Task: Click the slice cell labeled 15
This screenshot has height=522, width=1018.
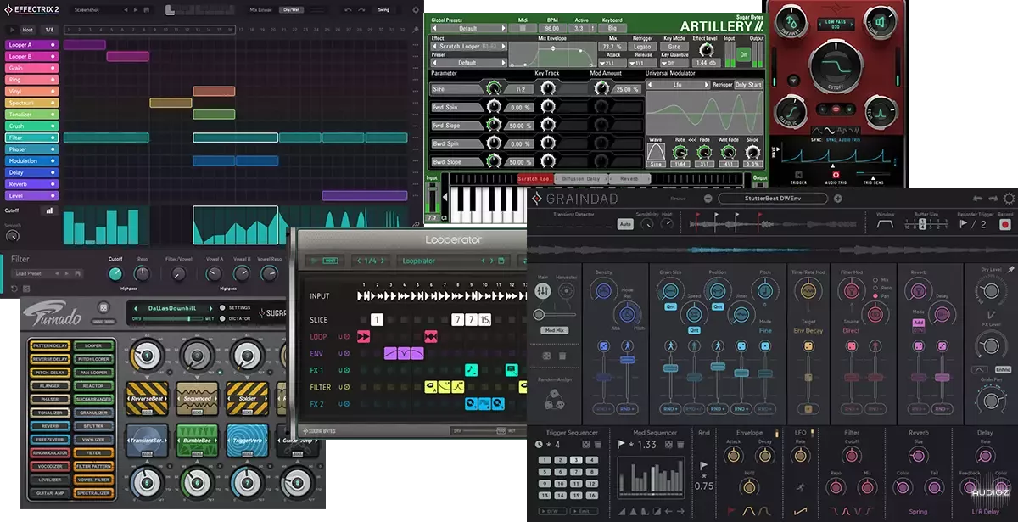Action: click(x=484, y=319)
